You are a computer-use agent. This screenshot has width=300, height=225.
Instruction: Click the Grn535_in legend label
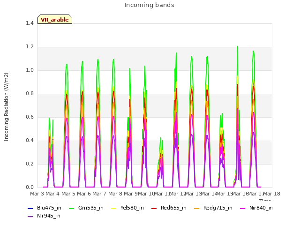pos(91,208)
